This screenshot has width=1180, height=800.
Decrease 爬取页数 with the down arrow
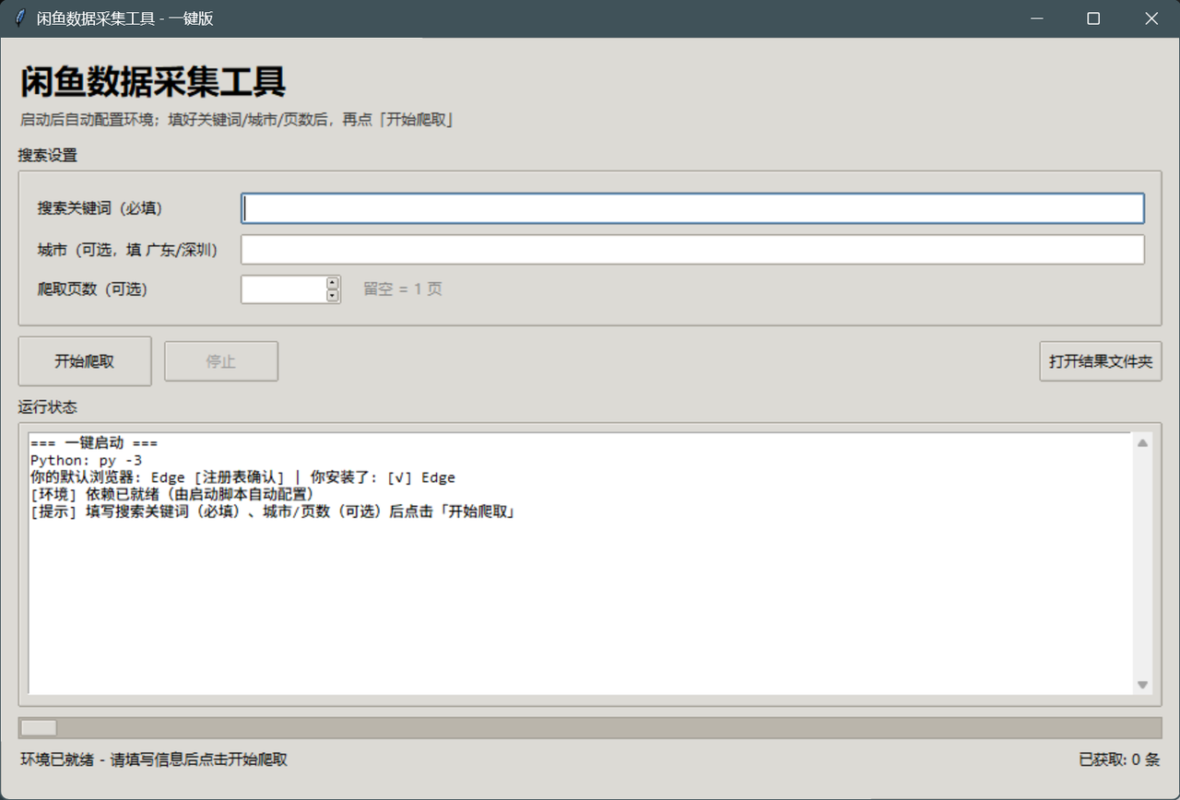333,296
